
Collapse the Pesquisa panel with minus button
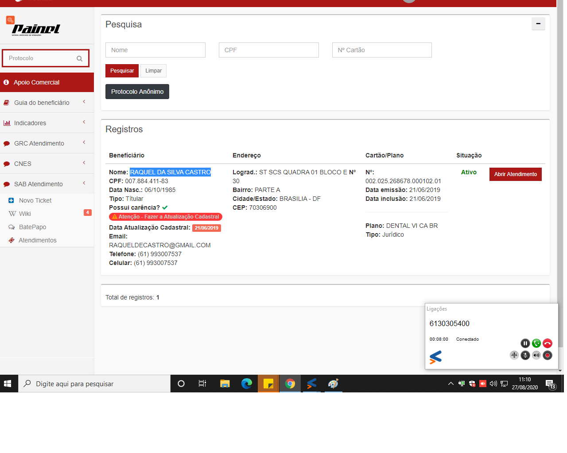click(x=538, y=24)
